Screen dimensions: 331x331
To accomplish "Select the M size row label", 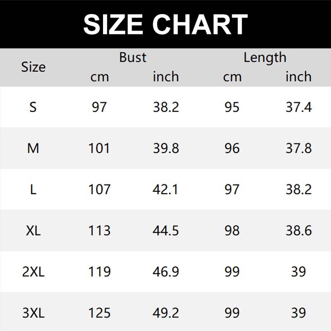I will [x=33, y=148].
